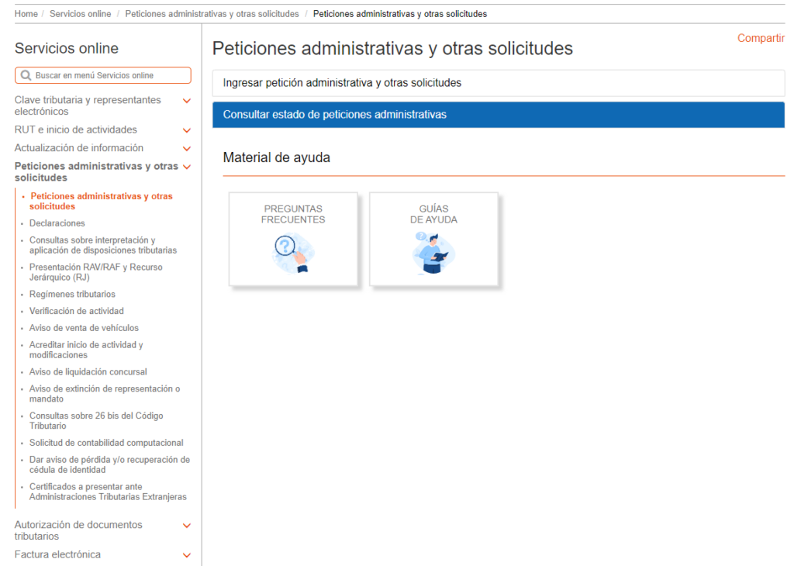This screenshot has width=794, height=566.
Task: Select Regímenes tributarios subitem
Action: [x=72, y=294]
